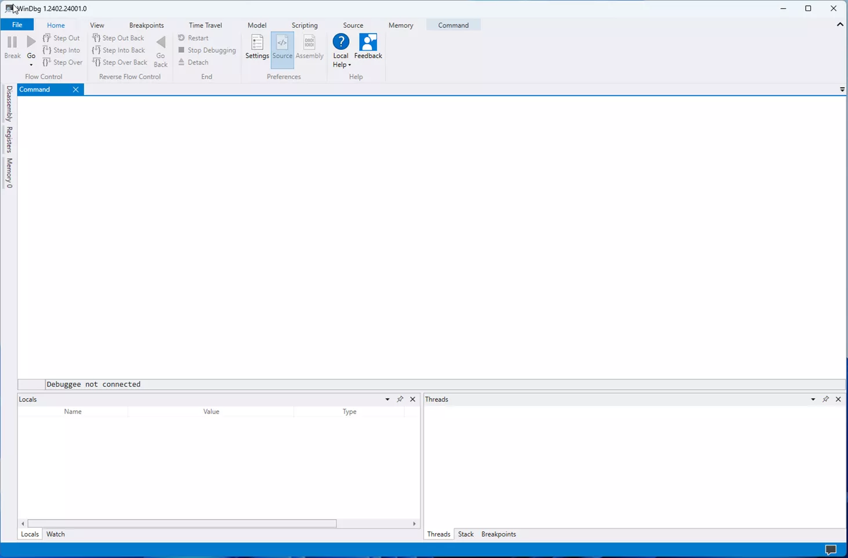
Task: Open the Source ribbon tab
Action: coord(353,25)
